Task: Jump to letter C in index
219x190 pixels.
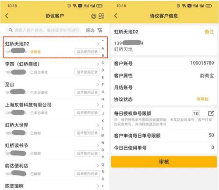Action: (103, 63)
